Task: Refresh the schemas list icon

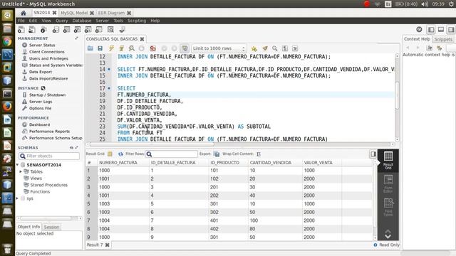Action: (71, 148)
